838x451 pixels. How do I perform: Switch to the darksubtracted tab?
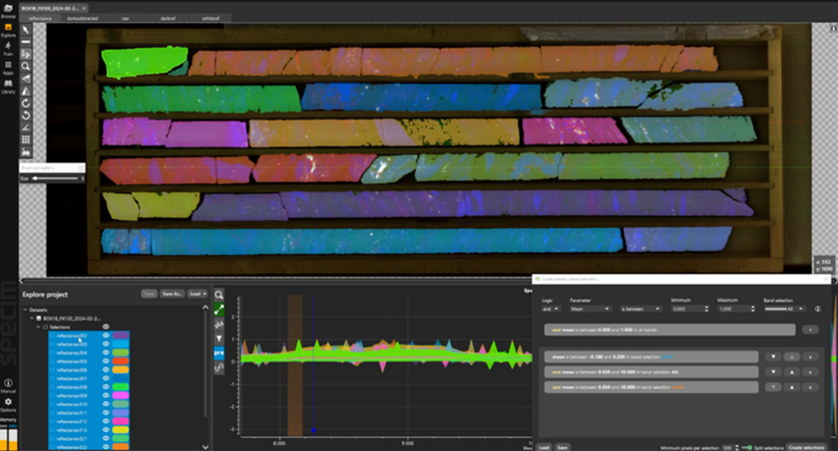point(82,18)
